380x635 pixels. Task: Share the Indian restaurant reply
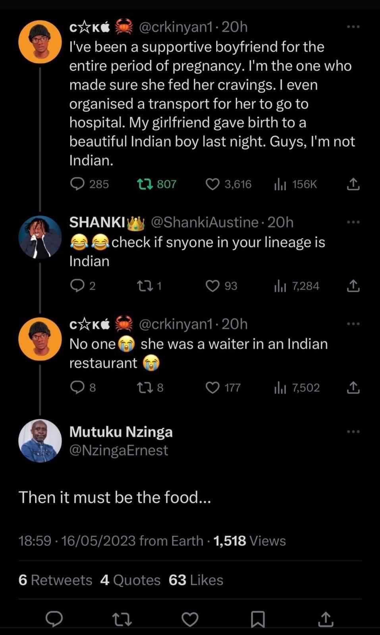pos(353,387)
